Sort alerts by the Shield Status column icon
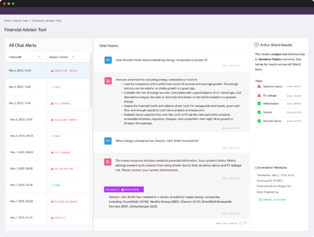The image size is (314, 237). point(73,57)
